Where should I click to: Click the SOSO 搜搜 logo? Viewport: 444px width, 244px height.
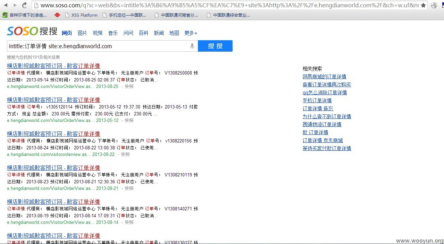[32, 31]
